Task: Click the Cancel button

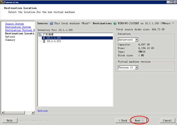Action: 167,121
